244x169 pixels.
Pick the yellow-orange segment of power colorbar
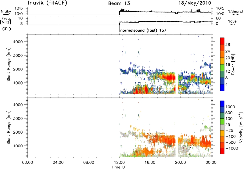[x=222, y=61]
